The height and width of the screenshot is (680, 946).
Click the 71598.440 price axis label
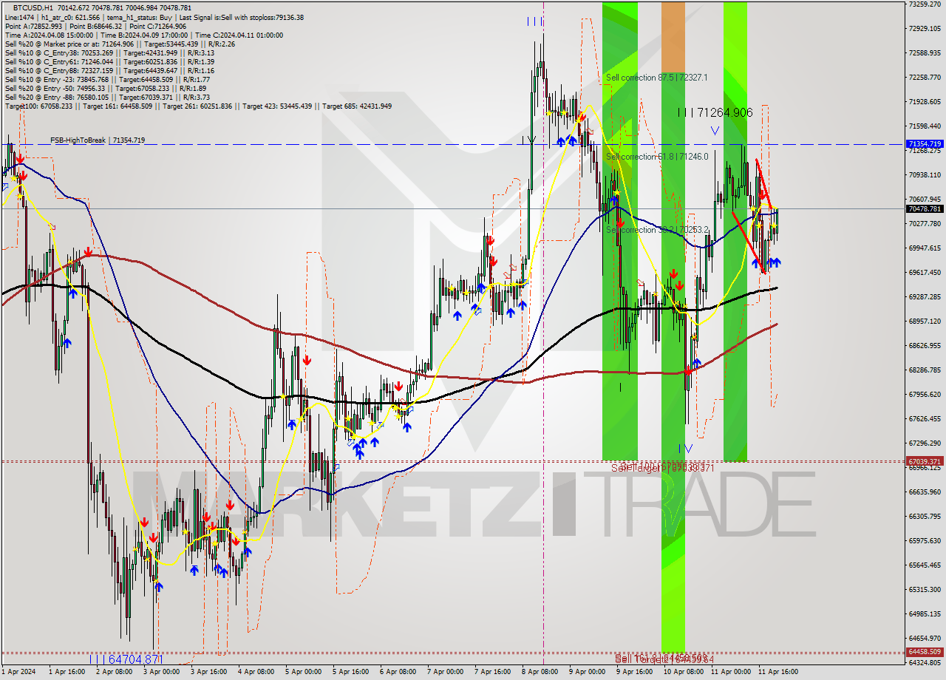(x=925, y=126)
